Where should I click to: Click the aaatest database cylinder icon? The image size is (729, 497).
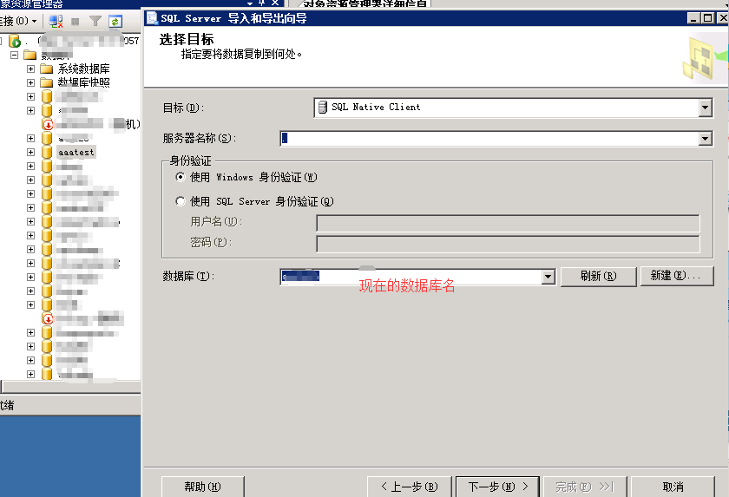[x=47, y=153]
